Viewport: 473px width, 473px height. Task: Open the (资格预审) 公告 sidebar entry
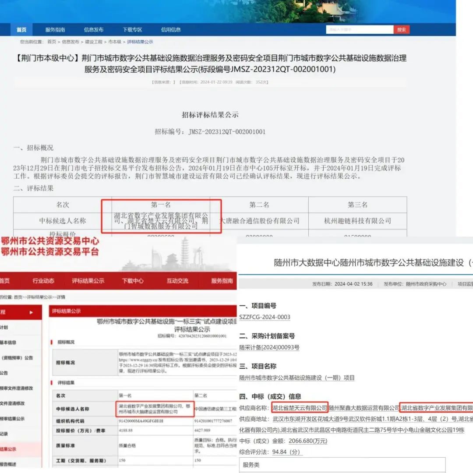point(17,358)
